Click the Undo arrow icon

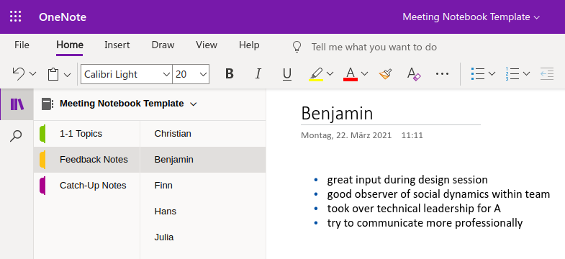18,74
